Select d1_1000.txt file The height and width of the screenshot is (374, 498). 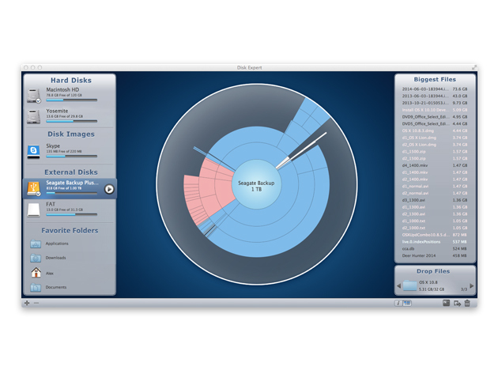(435, 221)
